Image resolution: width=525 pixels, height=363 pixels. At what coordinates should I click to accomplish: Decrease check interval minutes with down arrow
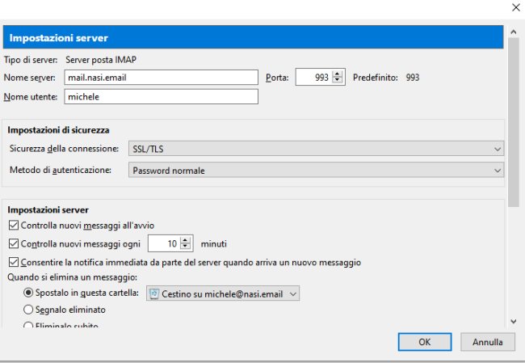tap(185, 247)
